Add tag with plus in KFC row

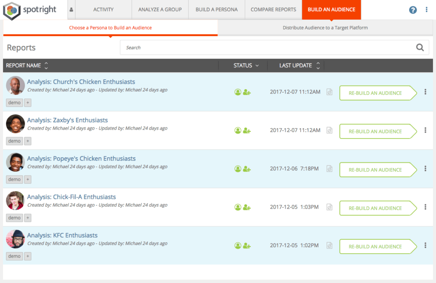pos(28,256)
